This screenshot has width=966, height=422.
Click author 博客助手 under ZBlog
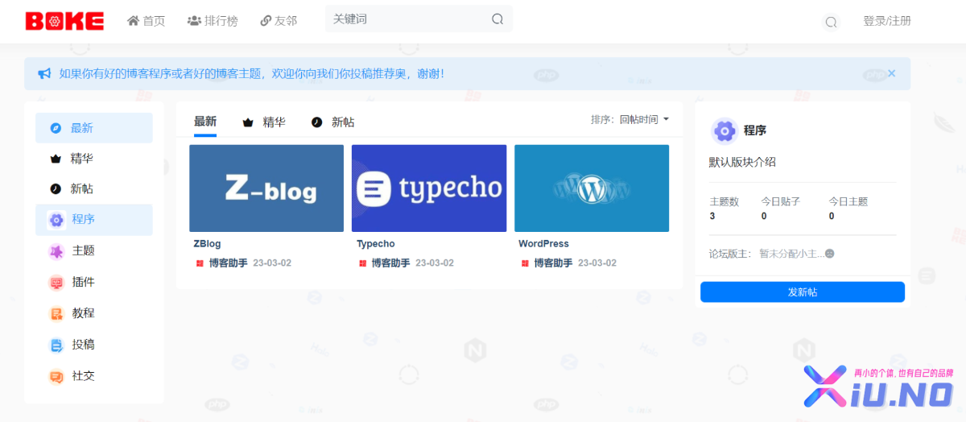[228, 263]
